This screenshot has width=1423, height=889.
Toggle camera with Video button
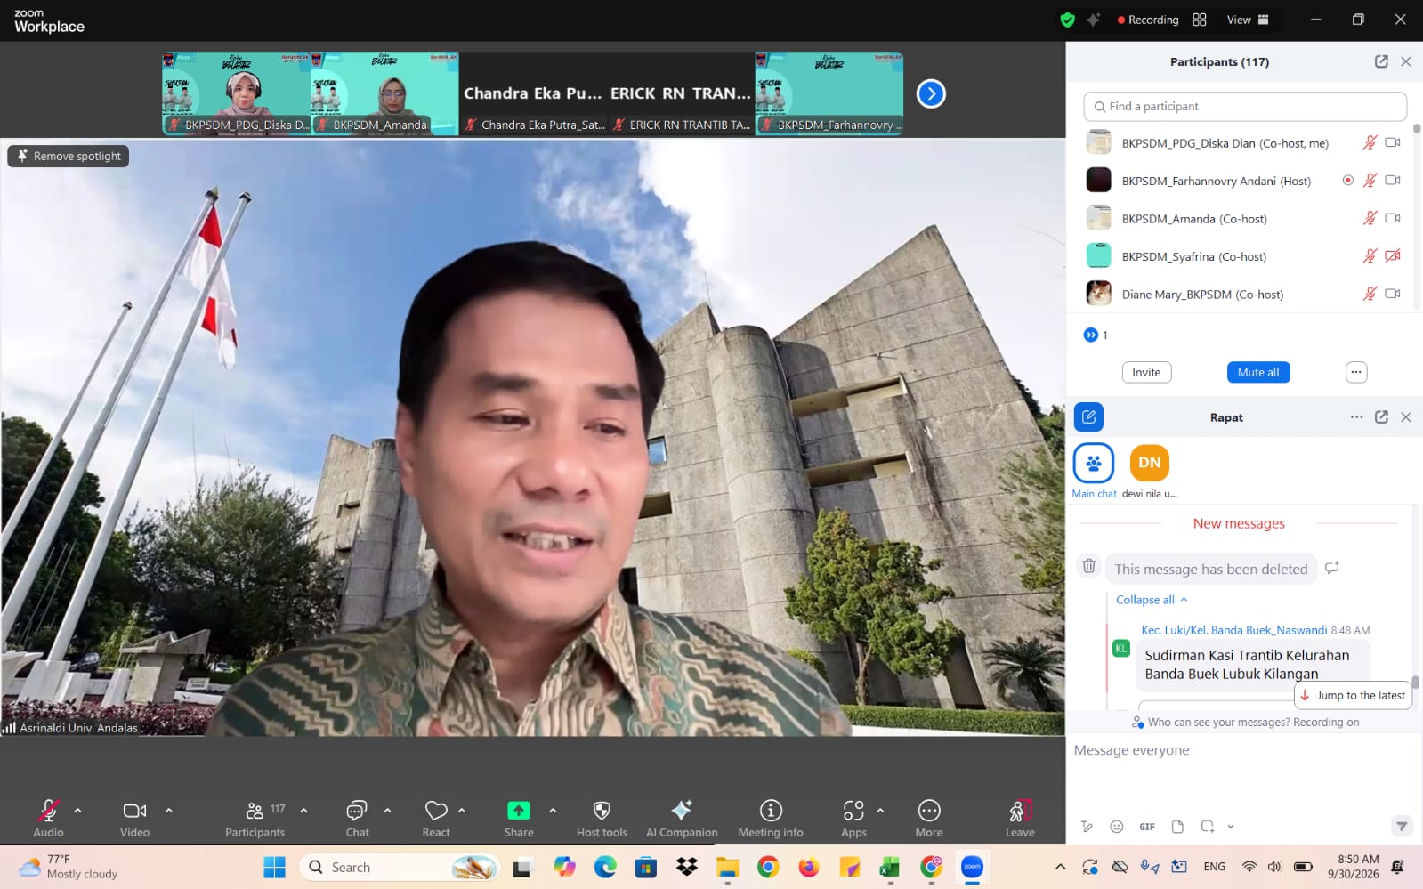point(134,818)
